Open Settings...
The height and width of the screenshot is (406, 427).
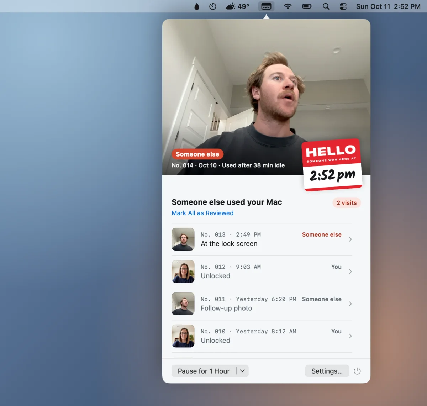click(327, 371)
